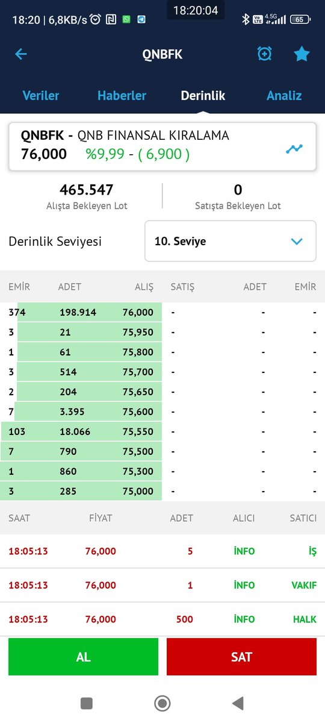This screenshot has width=325, height=723.
Task: Select bid price 75,550 row
Action: (81, 431)
